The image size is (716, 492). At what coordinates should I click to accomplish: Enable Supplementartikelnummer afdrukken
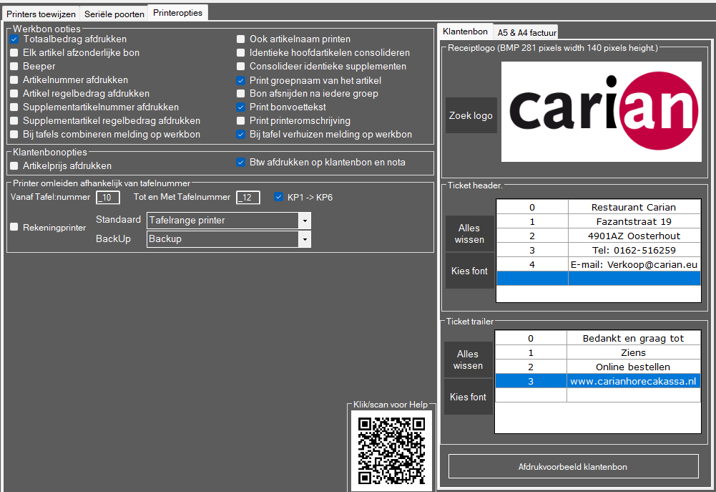tap(14, 107)
